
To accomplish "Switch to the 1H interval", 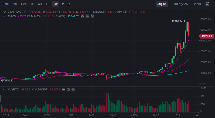I will (x=32, y=4).
